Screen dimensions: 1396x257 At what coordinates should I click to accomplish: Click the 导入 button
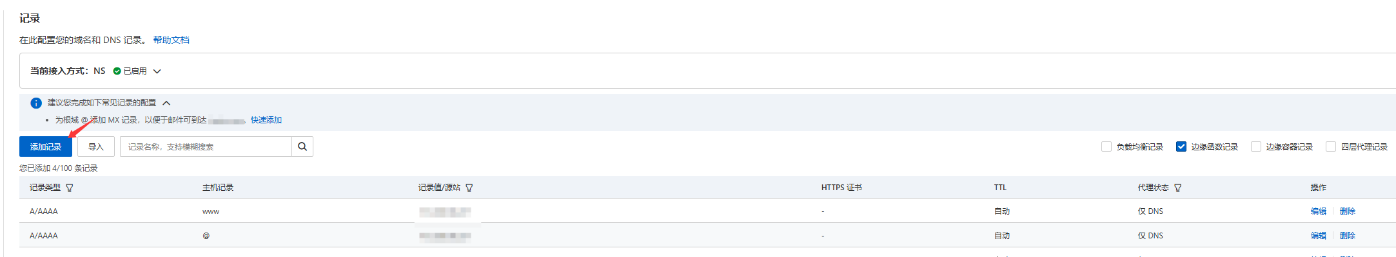coord(96,146)
